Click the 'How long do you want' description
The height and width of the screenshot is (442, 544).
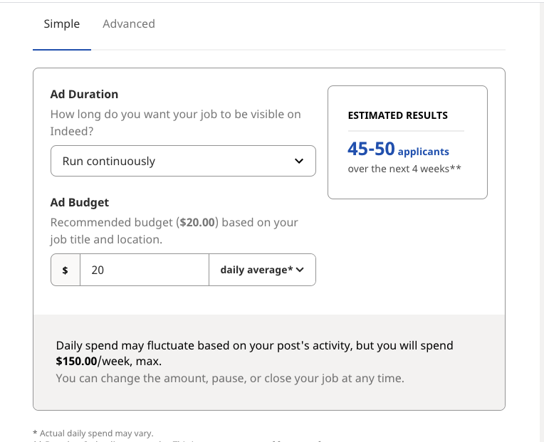(175, 114)
